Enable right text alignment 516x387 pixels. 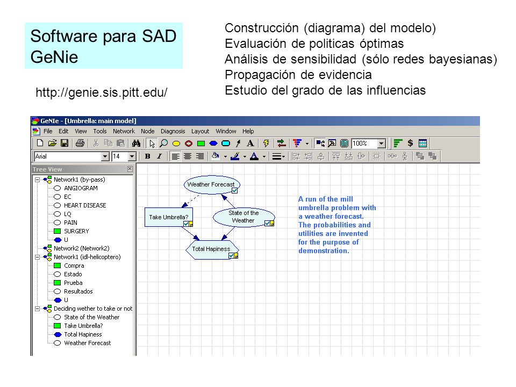(200, 156)
